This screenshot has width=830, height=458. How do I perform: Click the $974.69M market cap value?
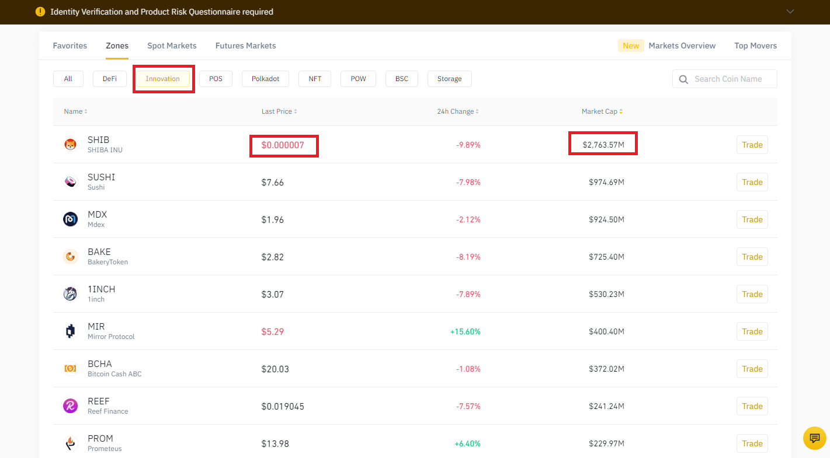tap(606, 182)
